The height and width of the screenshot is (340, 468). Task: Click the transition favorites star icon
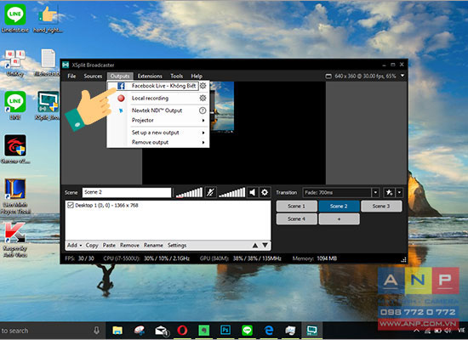pyautogui.click(x=389, y=193)
